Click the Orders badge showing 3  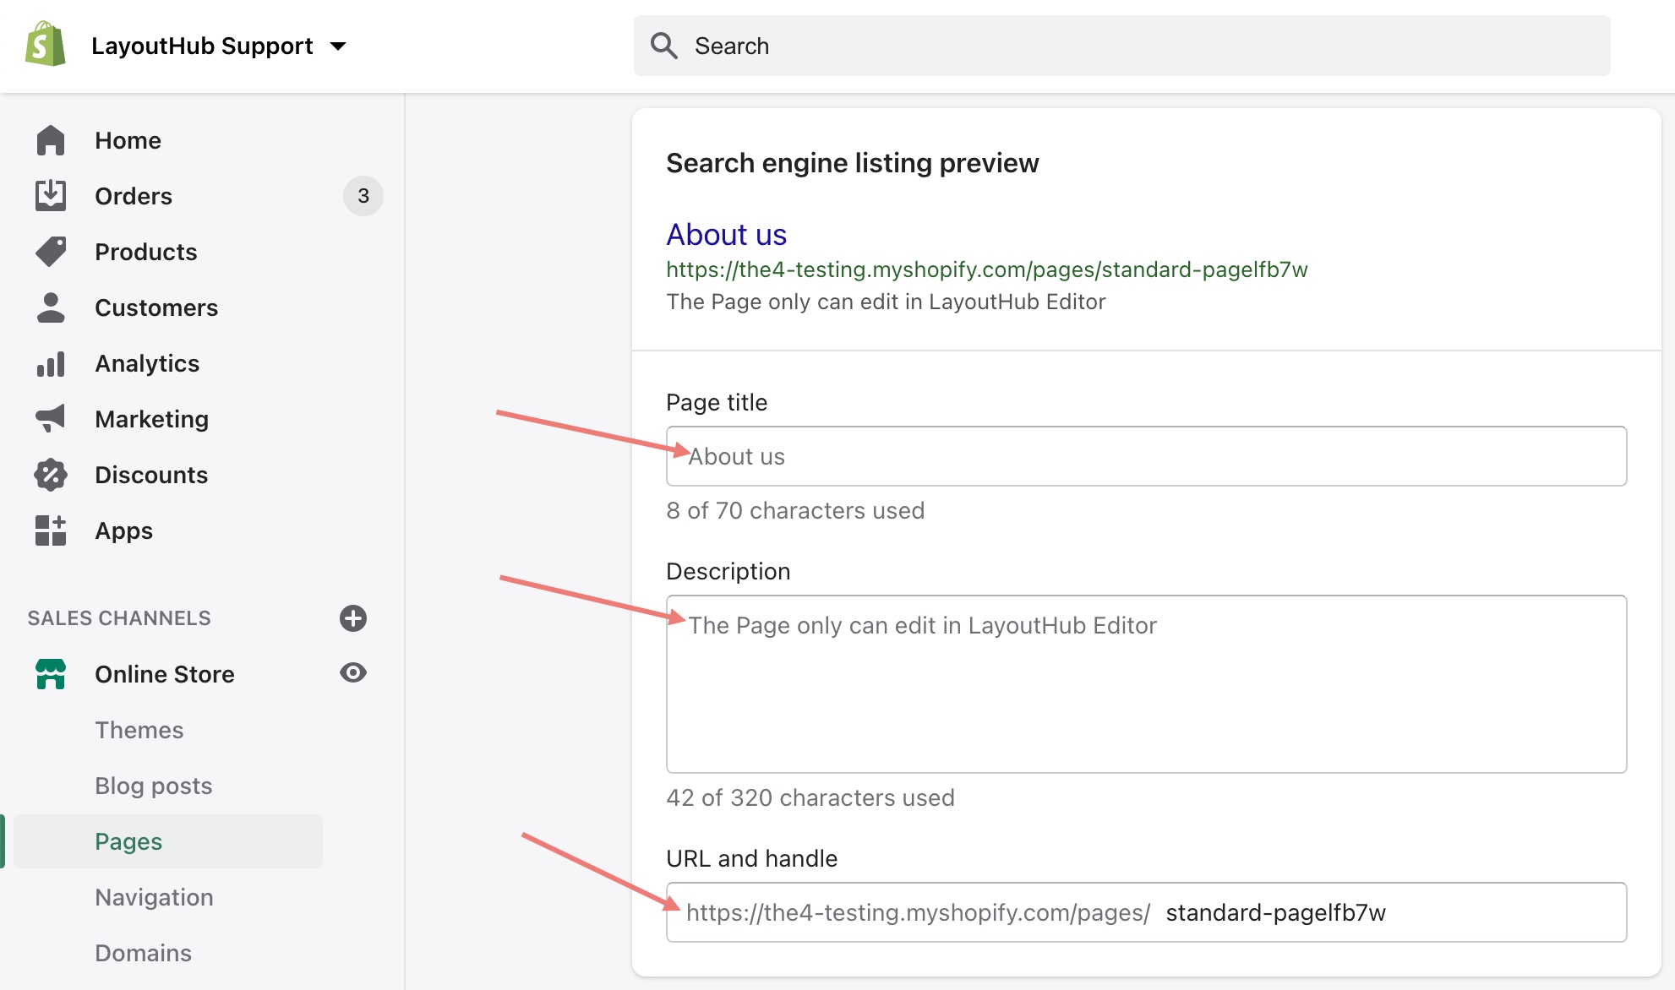coord(363,196)
